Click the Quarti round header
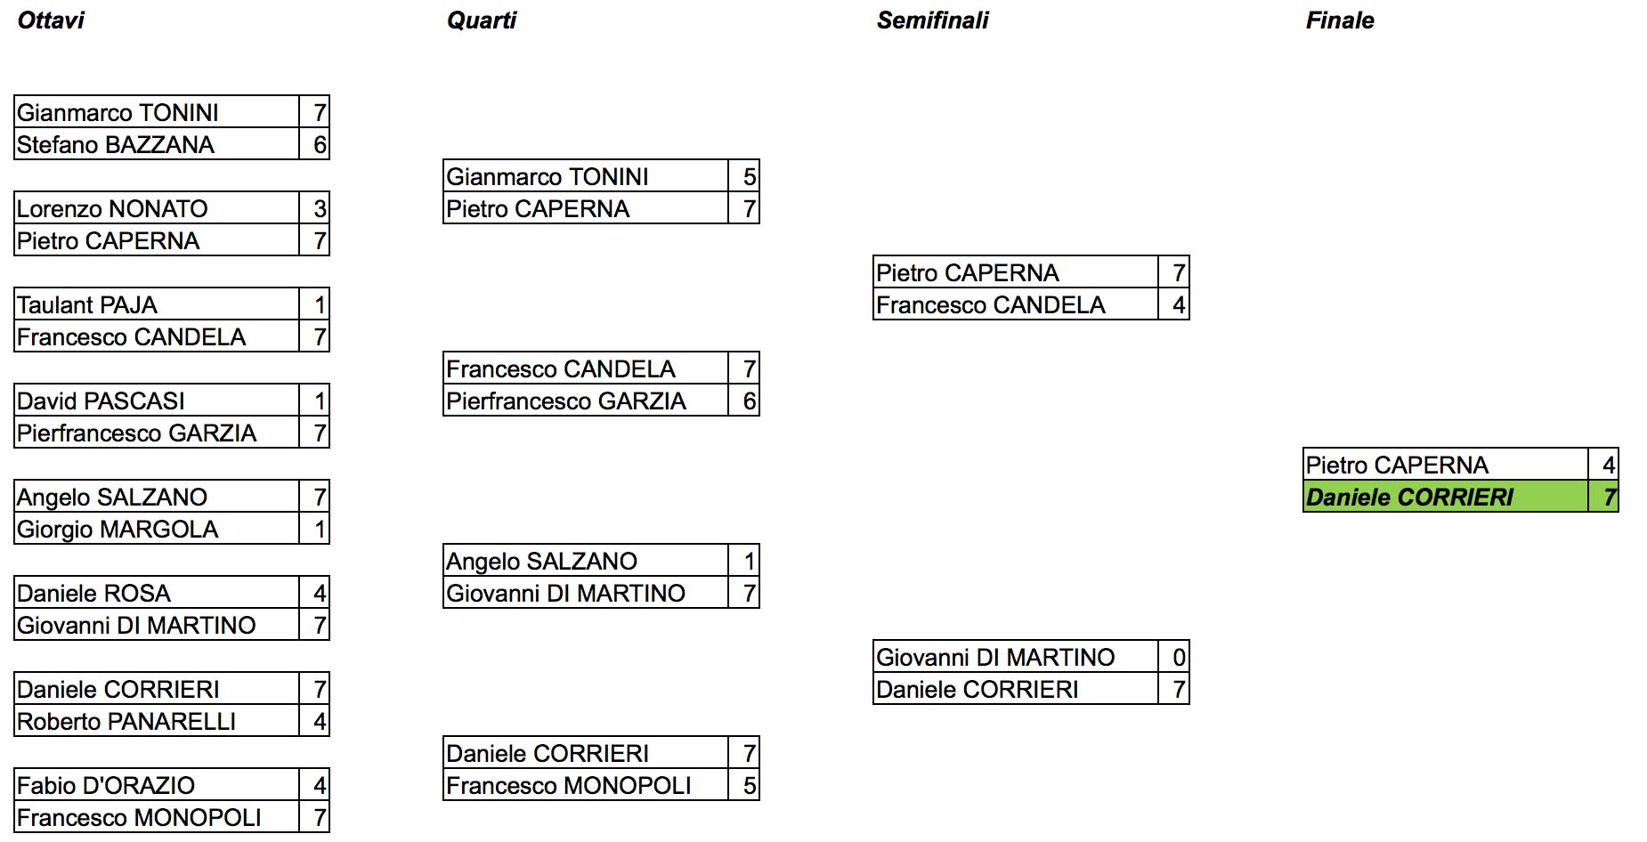1647x842 pixels. tap(482, 20)
